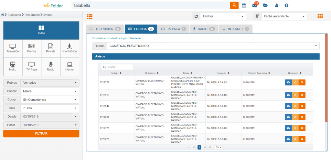Go to page 1 in pagination

click(x=199, y=147)
